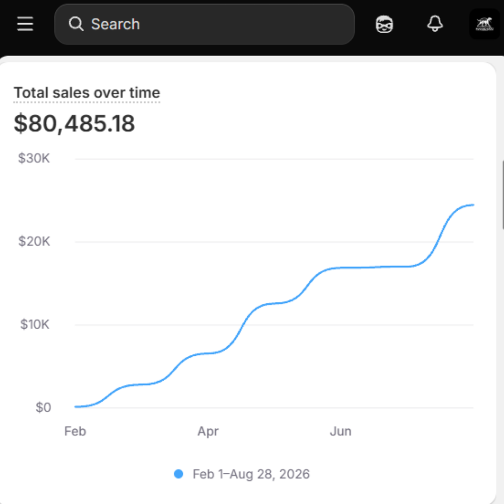This screenshot has height=504, width=504.
Task: Click the $20K axis label
Action: [34, 241]
